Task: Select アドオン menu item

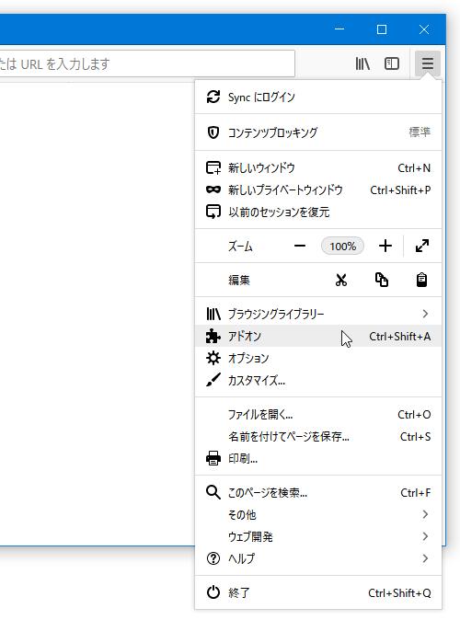Action: (x=318, y=336)
